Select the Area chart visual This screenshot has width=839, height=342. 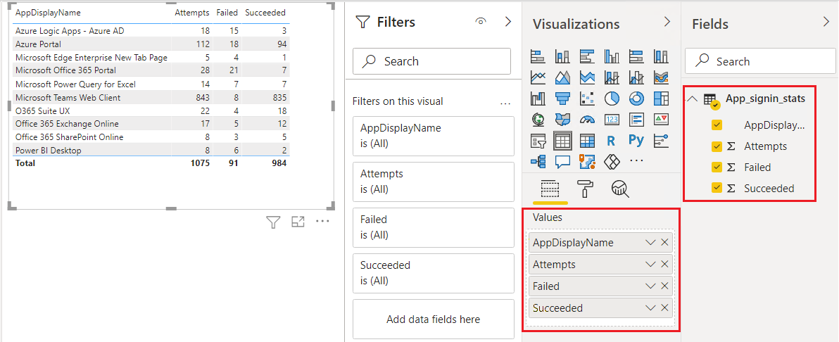coord(562,77)
